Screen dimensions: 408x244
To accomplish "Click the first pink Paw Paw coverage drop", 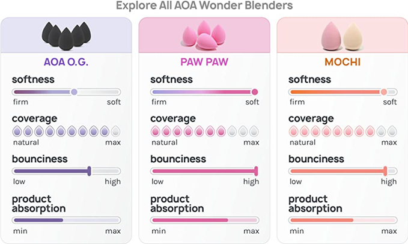I will 156,131.
